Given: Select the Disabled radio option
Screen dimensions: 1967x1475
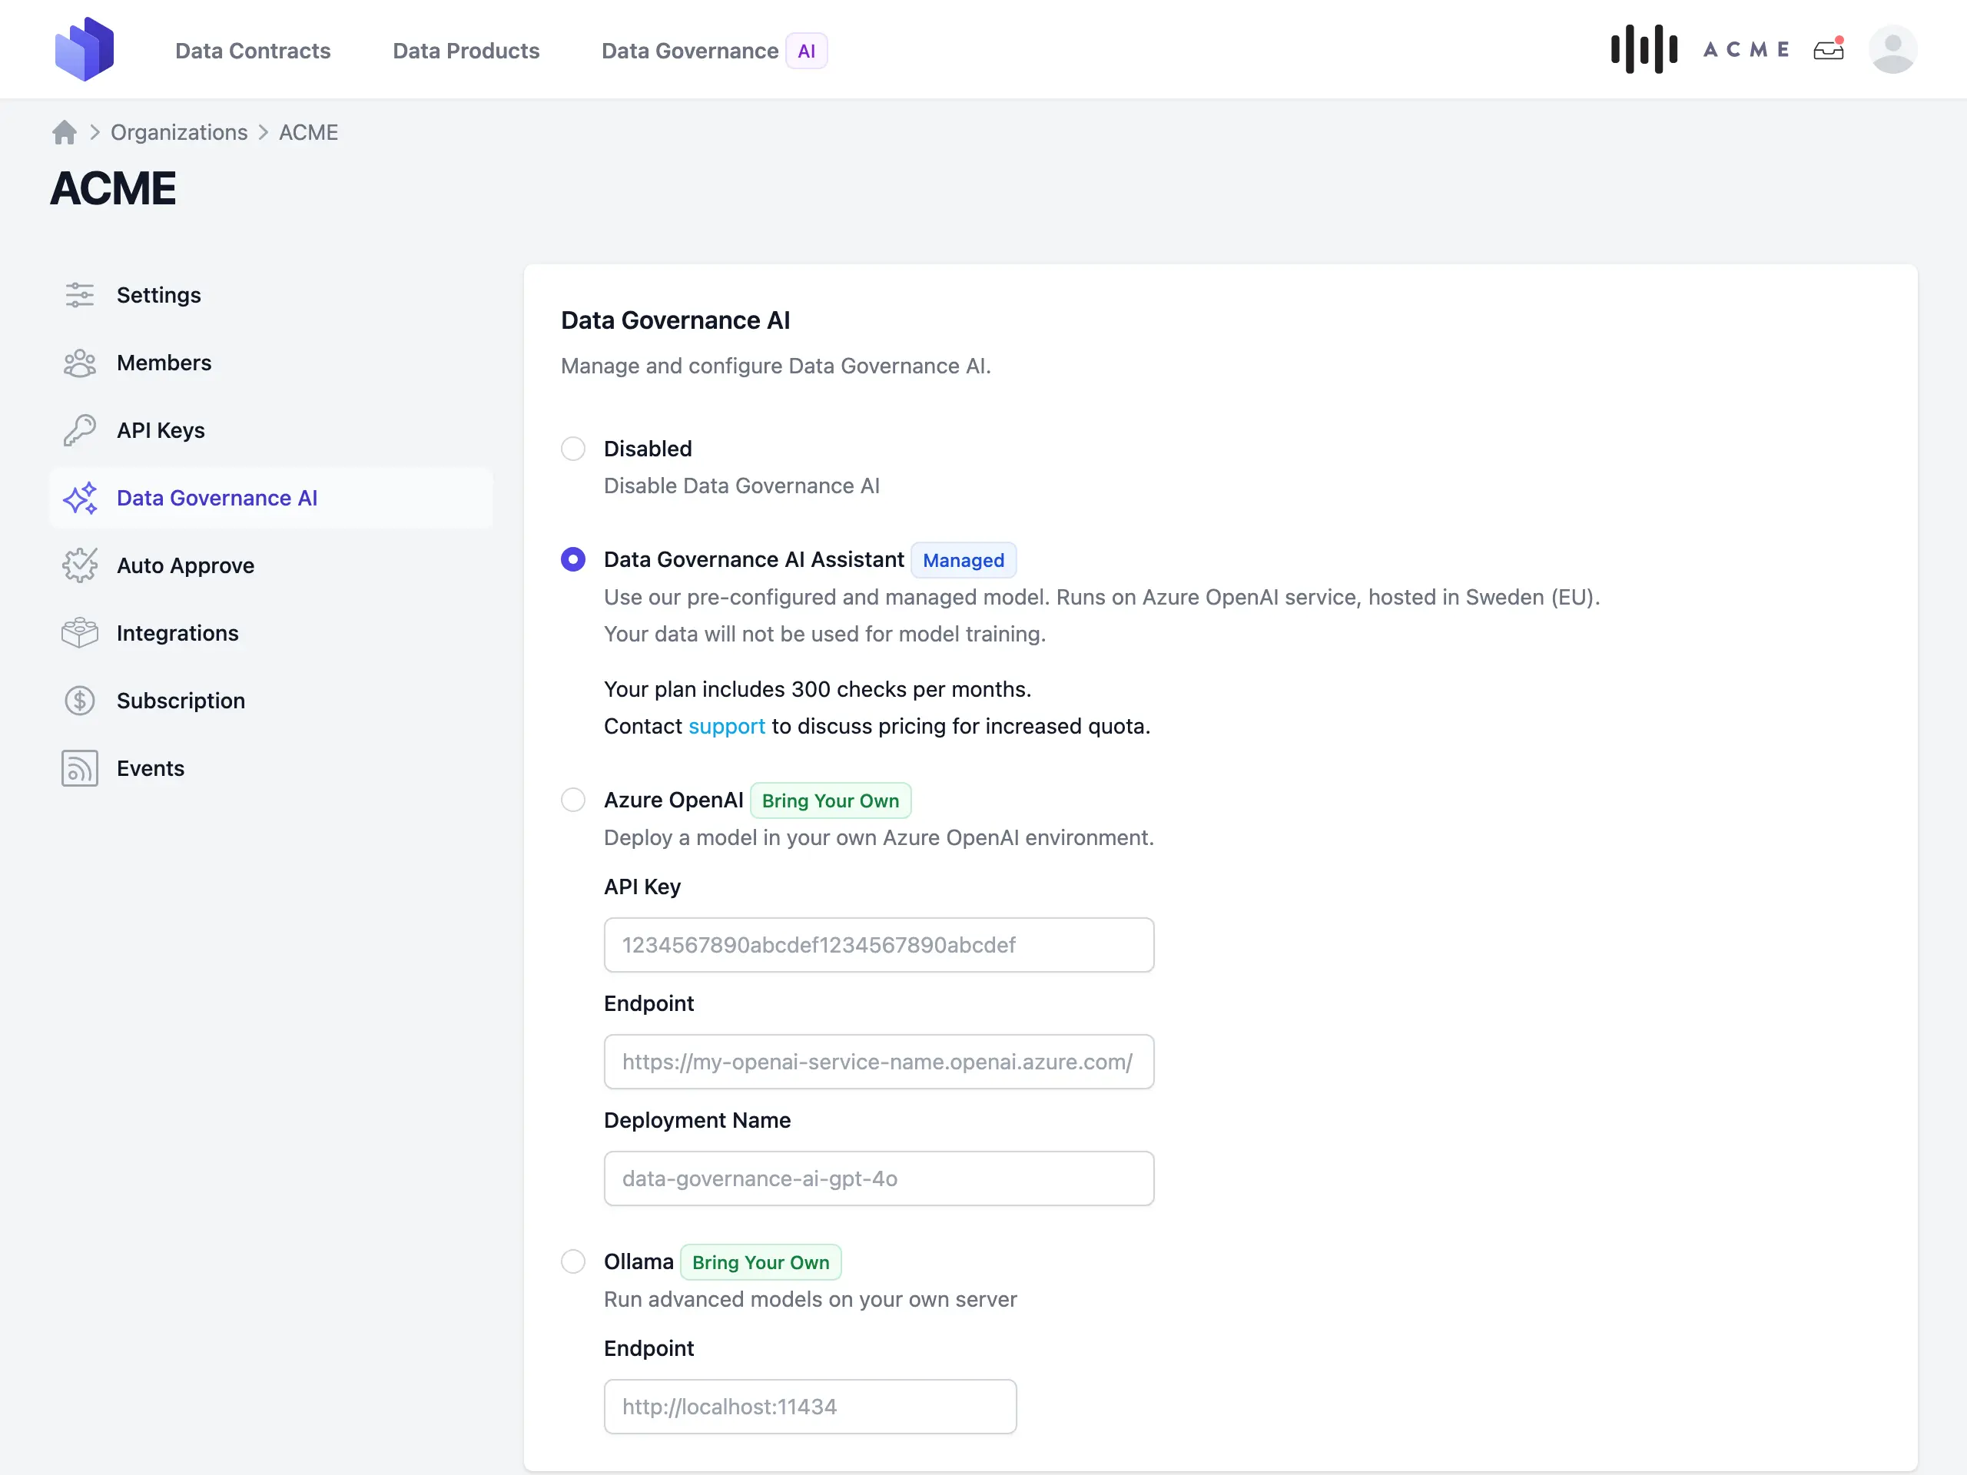Looking at the screenshot, I should click(573, 449).
